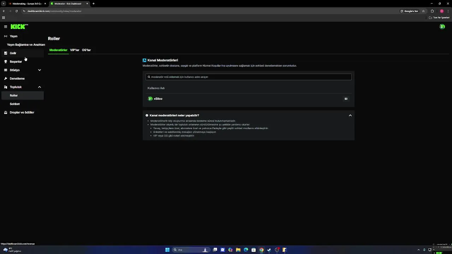
Task: Open the Yayın sidebar section
Action: coord(23,36)
